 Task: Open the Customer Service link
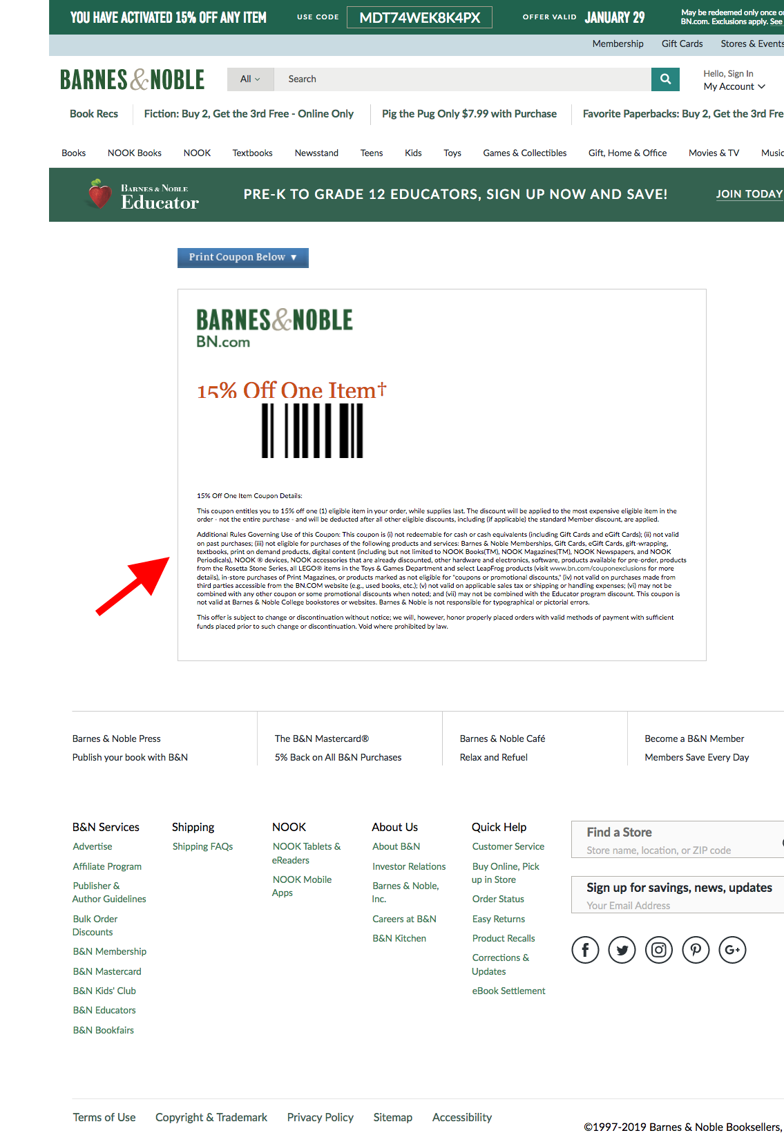[508, 846]
